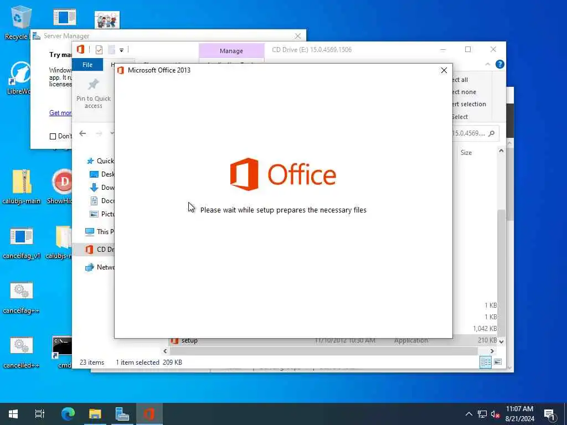Open the Windows Start menu
The image size is (567, 425).
(13, 414)
